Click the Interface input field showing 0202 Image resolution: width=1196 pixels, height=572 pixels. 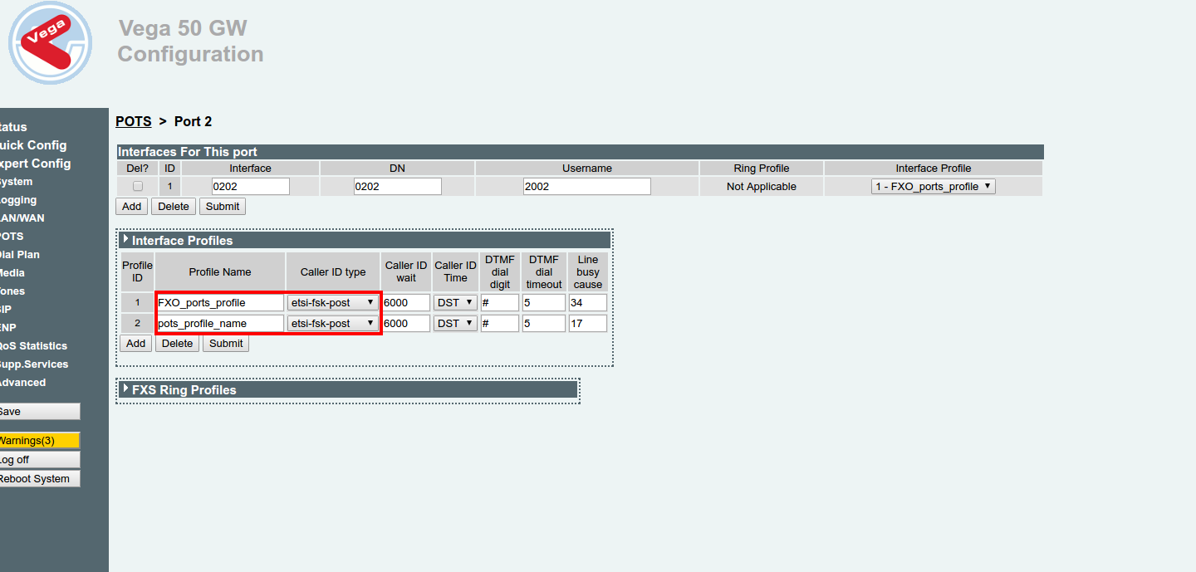[251, 187]
